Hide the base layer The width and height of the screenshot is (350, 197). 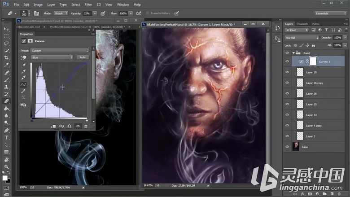pos(287,147)
